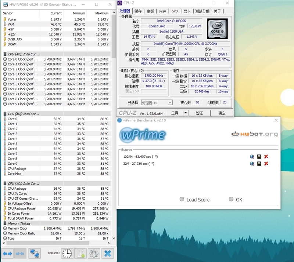The image size is (294, 262).
Task: Click the clock icon to reset timer
Action: click(67, 253)
